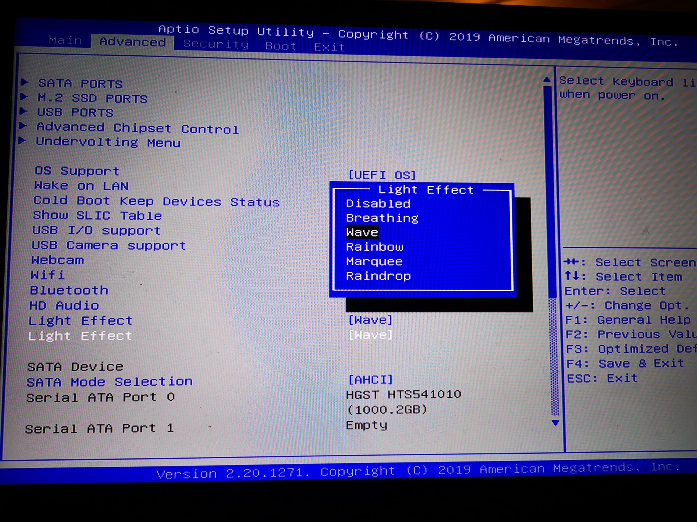Click the F4: Save & Exit hint
This screenshot has width=697, height=522.
tap(625, 363)
